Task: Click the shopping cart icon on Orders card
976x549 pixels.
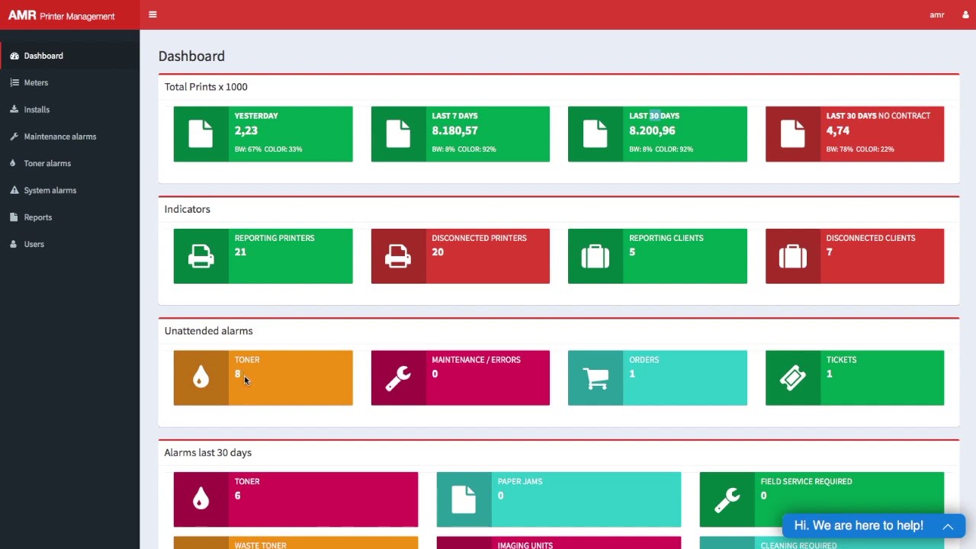Action: (x=596, y=378)
